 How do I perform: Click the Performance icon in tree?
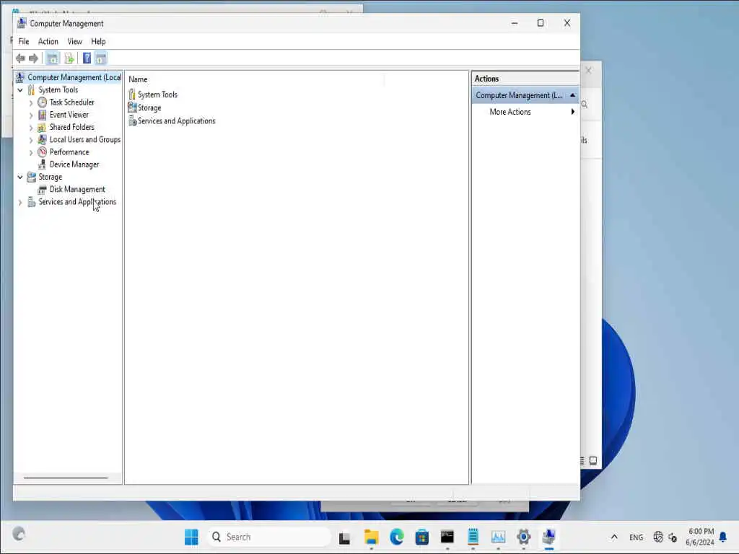pos(43,151)
